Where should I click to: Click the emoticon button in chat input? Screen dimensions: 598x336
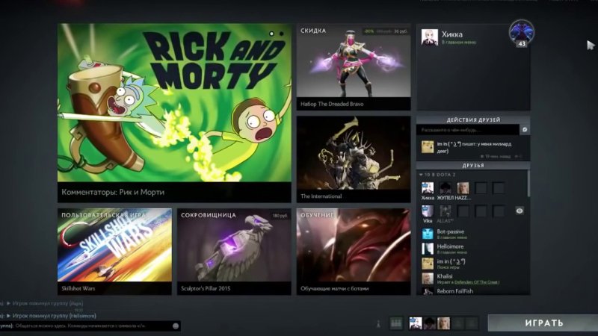click(176, 326)
